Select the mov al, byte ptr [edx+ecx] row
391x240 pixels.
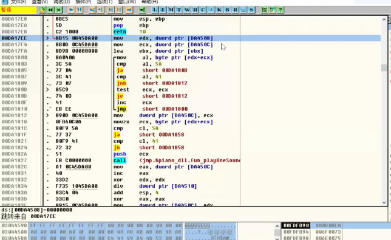191,57
